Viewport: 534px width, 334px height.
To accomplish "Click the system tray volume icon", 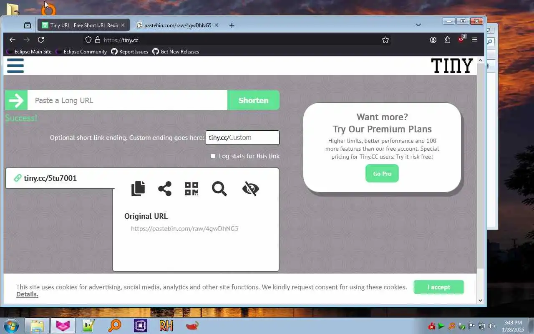I will (492, 326).
